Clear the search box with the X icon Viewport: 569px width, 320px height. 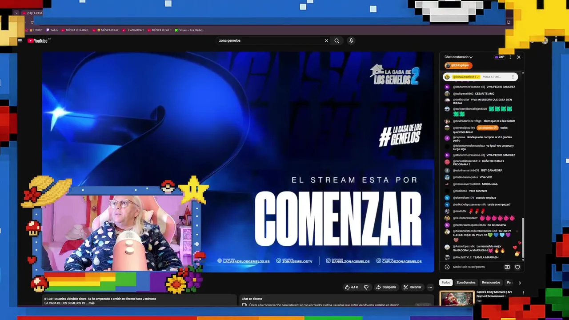click(326, 40)
